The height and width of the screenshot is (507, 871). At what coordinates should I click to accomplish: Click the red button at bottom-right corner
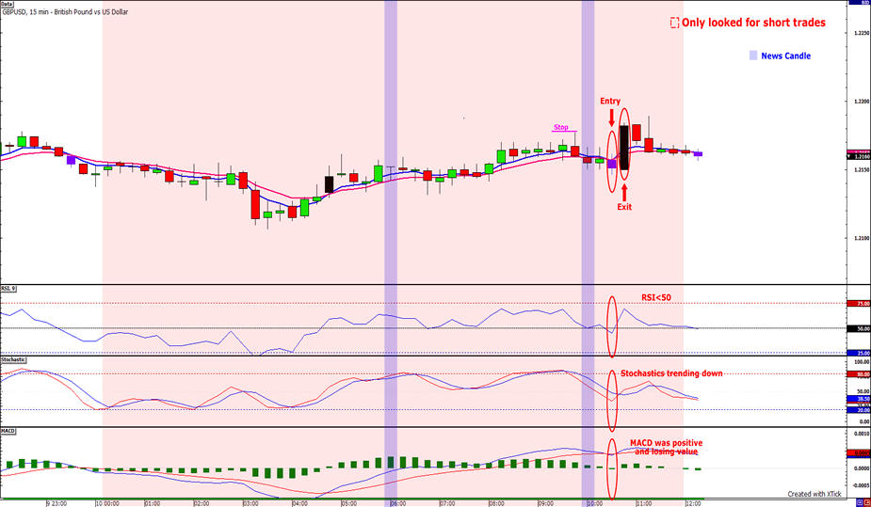pos(865,502)
